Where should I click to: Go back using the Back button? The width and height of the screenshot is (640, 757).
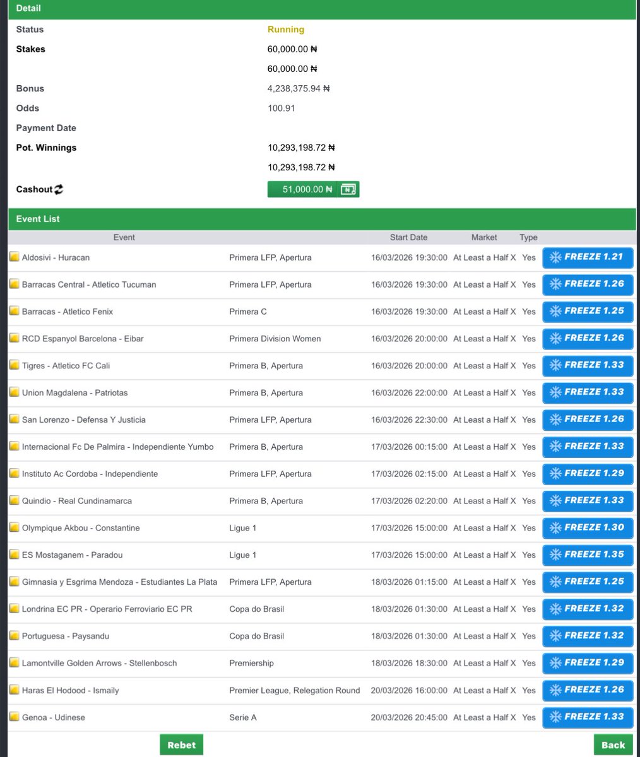(x=613, y=745)
